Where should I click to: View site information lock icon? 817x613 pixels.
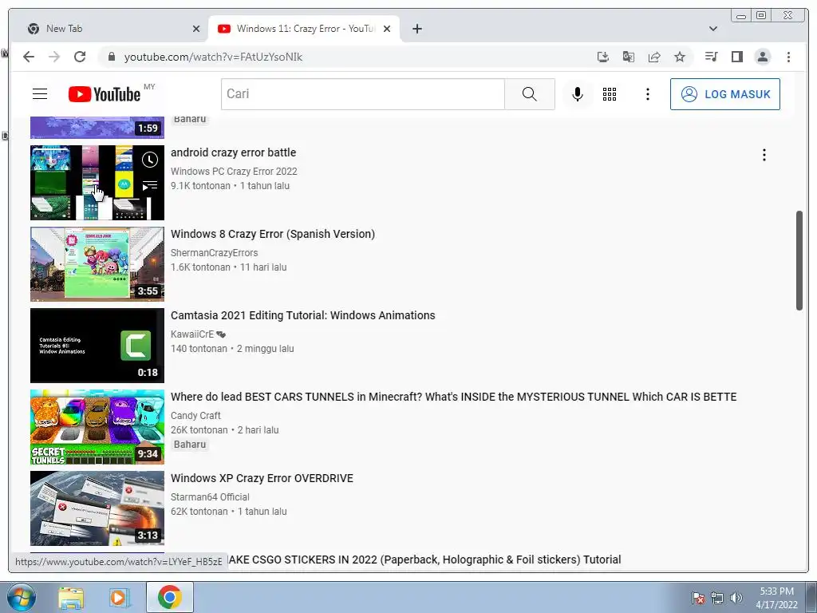(111, 57)
